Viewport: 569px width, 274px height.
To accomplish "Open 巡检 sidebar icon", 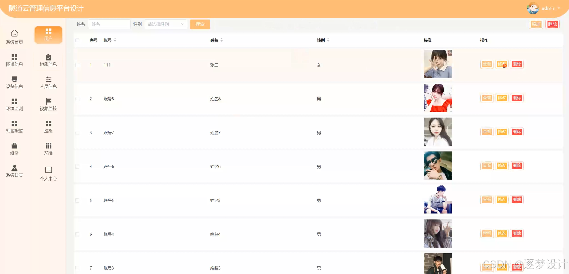I will pyautogui.click(x=48, y=124).
